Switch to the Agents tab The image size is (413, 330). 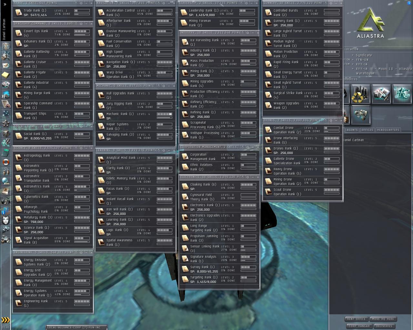(352, 130)
